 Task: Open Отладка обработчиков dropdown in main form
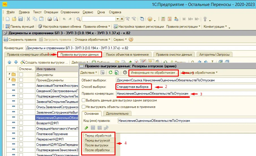(92, 40)
